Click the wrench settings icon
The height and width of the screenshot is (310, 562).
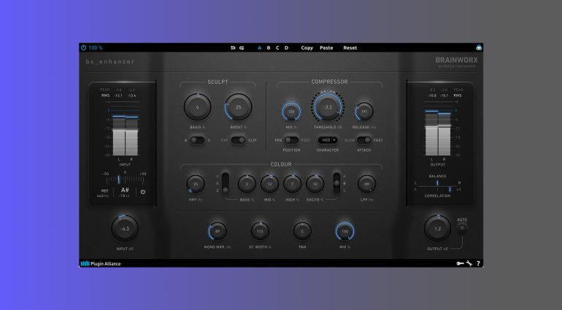tap(469, 263)
